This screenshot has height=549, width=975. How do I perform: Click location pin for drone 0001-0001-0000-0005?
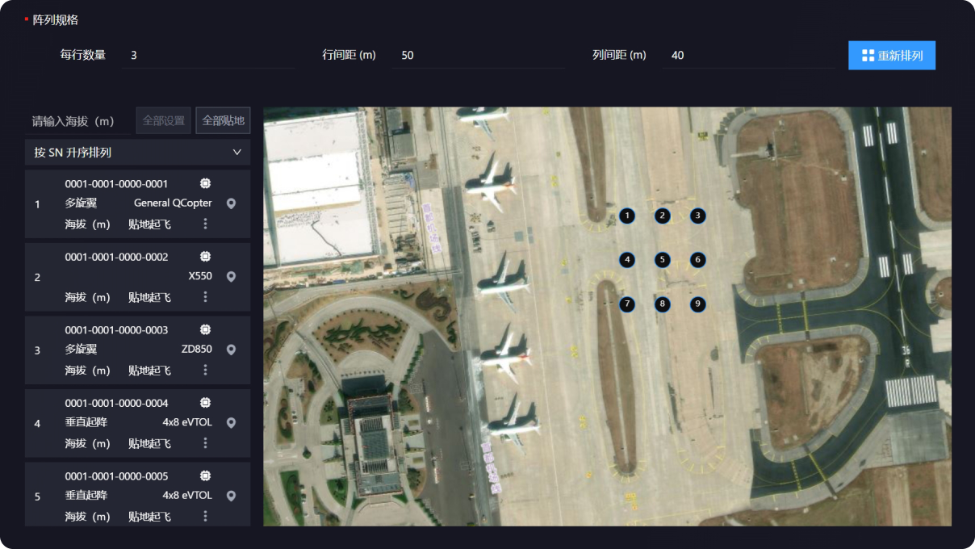coord(231,496)
